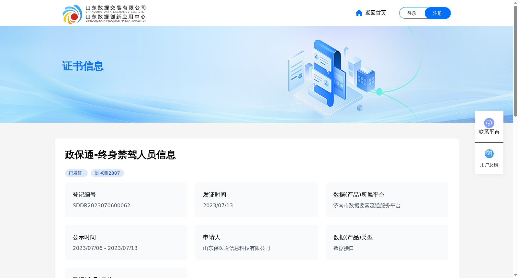Open the 用户反馈 edit icon
The height and width of the screenshot is (278, 518).
point(489,154)
